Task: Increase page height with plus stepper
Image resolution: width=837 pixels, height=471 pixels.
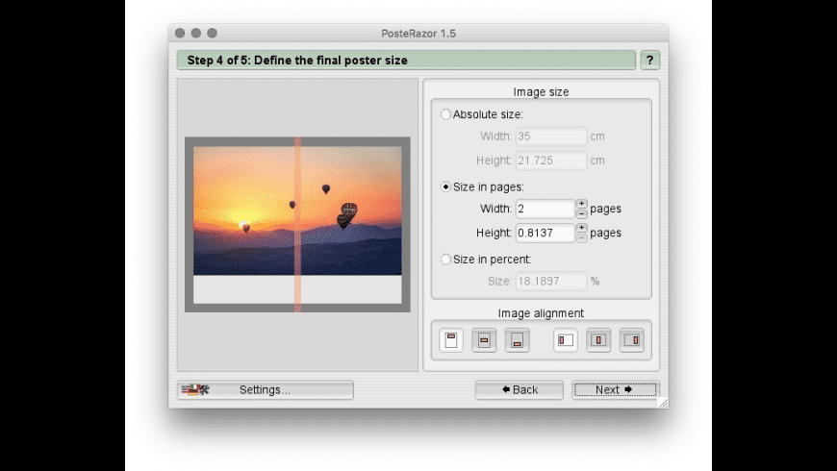Action: click(x=581, y=228)
